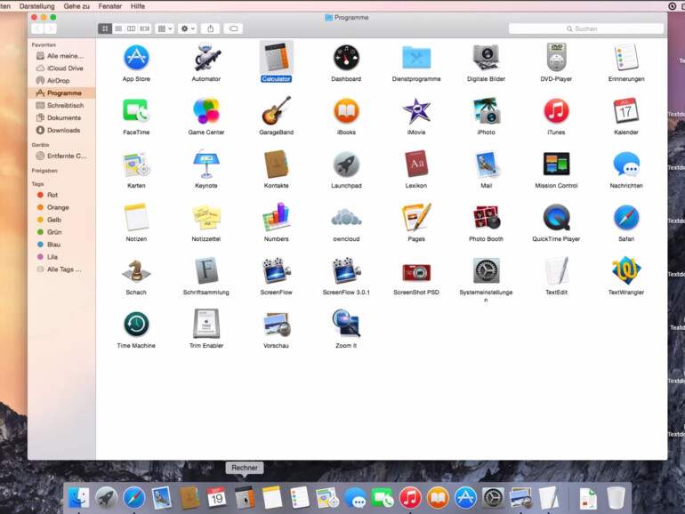
Task: Switch Finder to column view
Action: [131, 28]
